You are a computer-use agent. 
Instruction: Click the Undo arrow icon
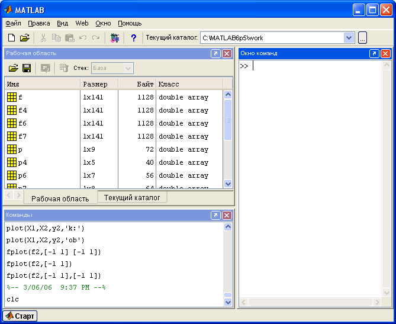pos(83,38)
